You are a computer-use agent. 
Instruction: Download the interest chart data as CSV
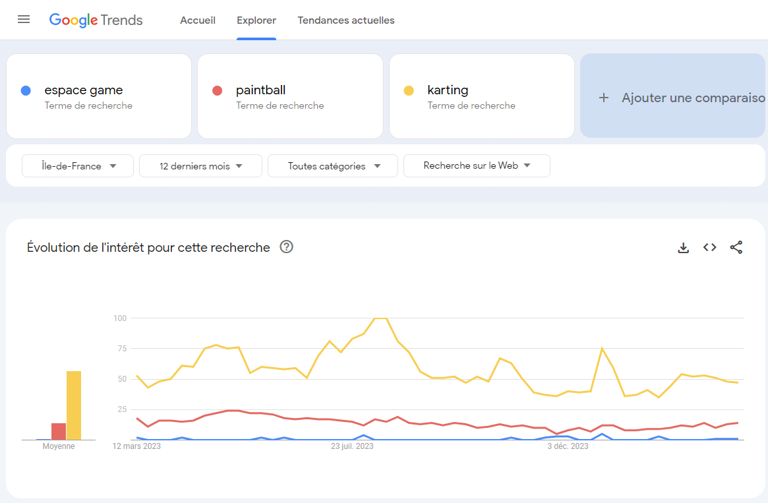(x=683, y=248)
